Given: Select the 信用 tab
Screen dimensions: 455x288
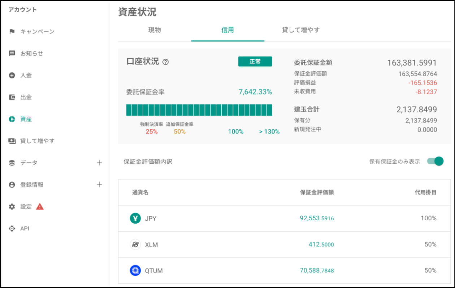Looking at the screenshot, I should point(227,30).
